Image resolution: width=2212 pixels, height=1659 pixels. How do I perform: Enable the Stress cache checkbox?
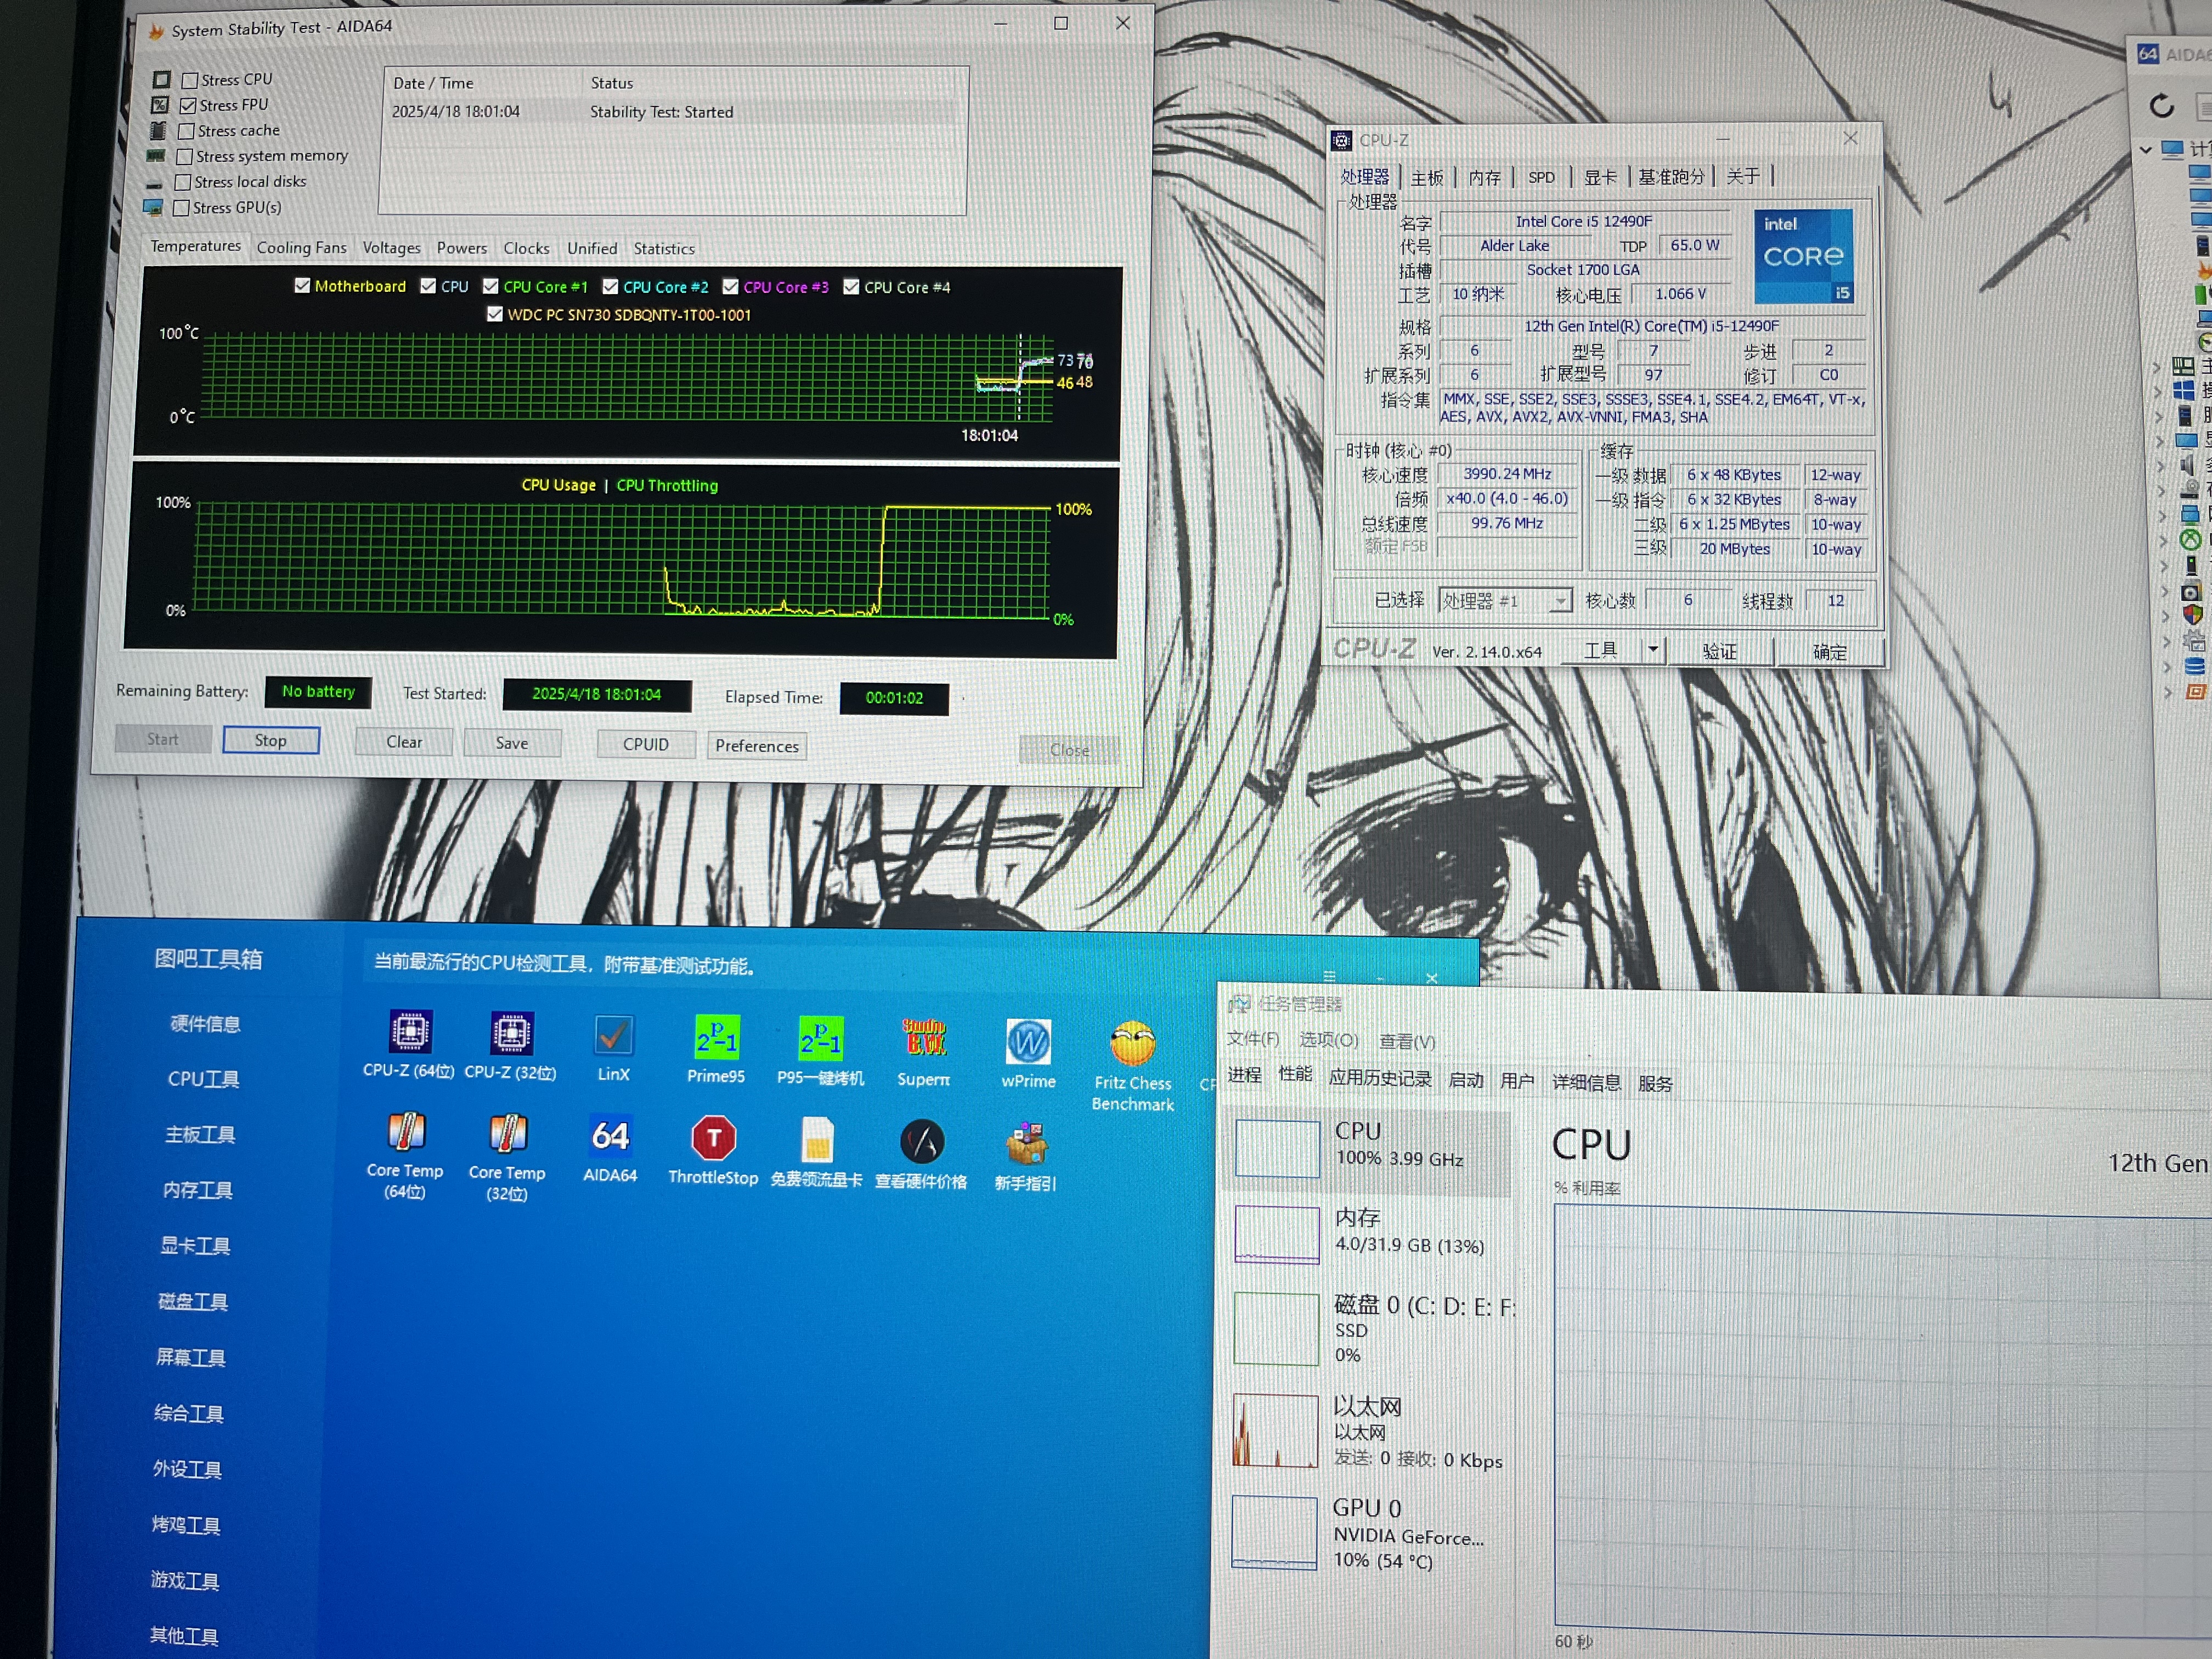click(186, 131)
